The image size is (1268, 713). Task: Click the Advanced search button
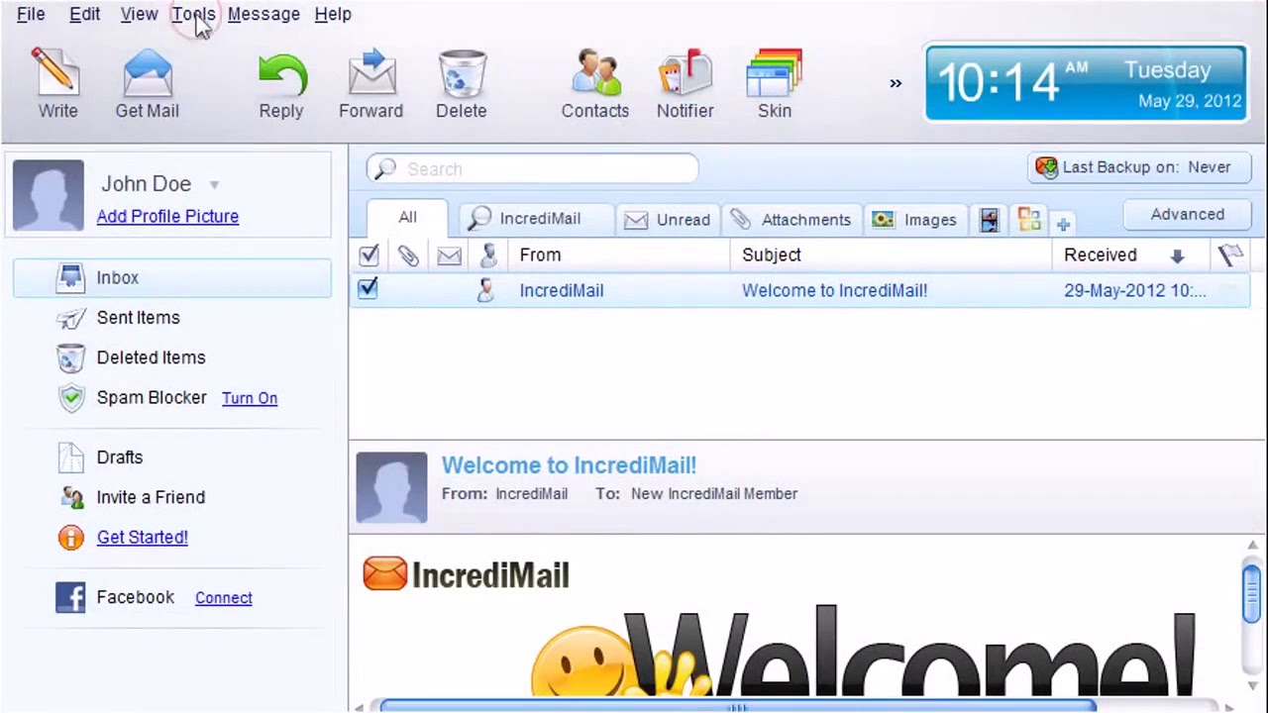(1187, 215)
